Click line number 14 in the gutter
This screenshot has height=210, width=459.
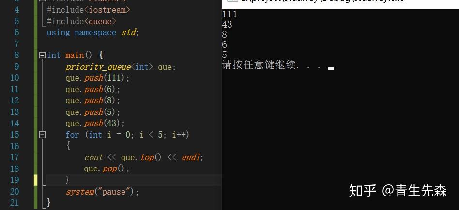(15, 123)
